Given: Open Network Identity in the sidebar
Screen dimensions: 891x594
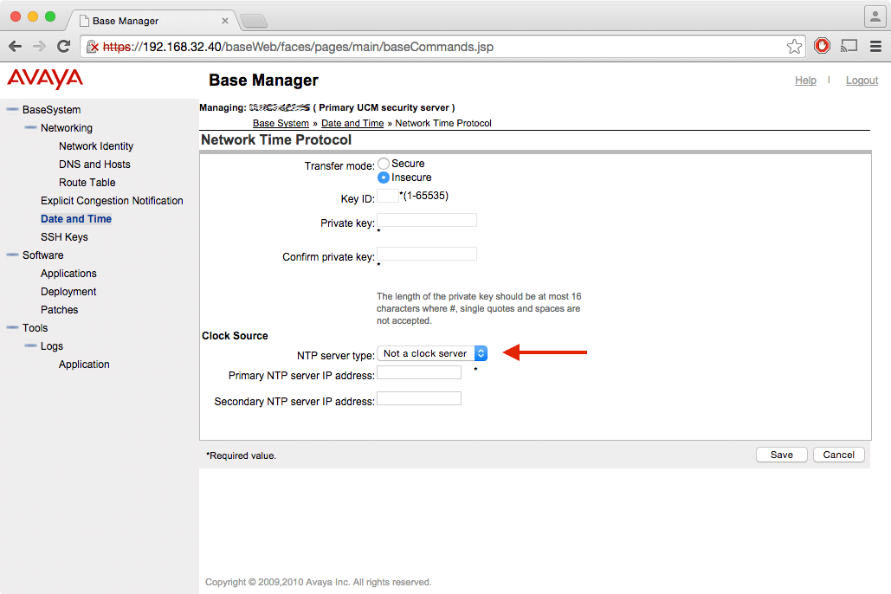Looking at the screenshot, I should (x=96, y=146).
